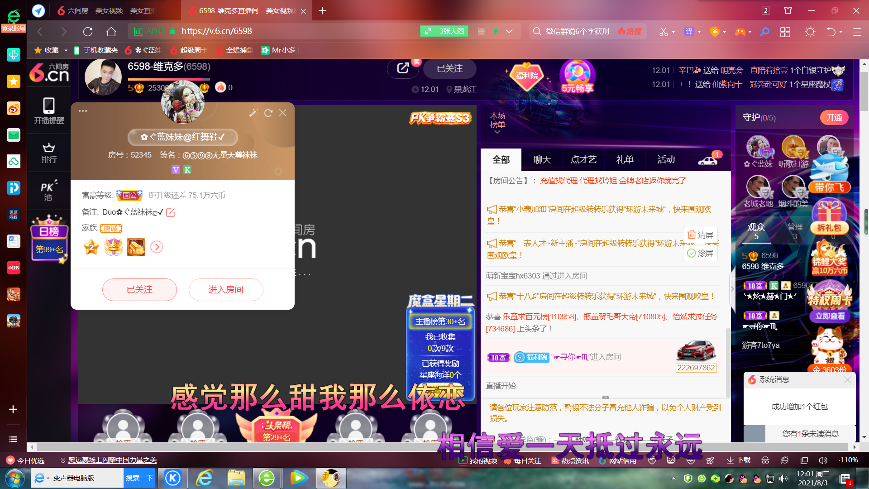Open 奥运赛场上闪耀中国力量之美 news link

tap(112, 460)
